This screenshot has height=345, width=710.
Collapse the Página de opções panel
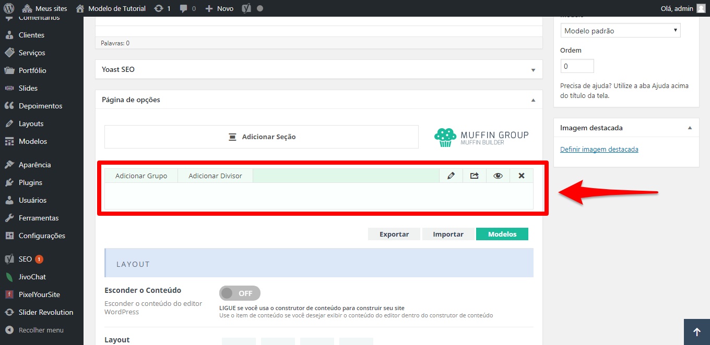coord(533,100)
